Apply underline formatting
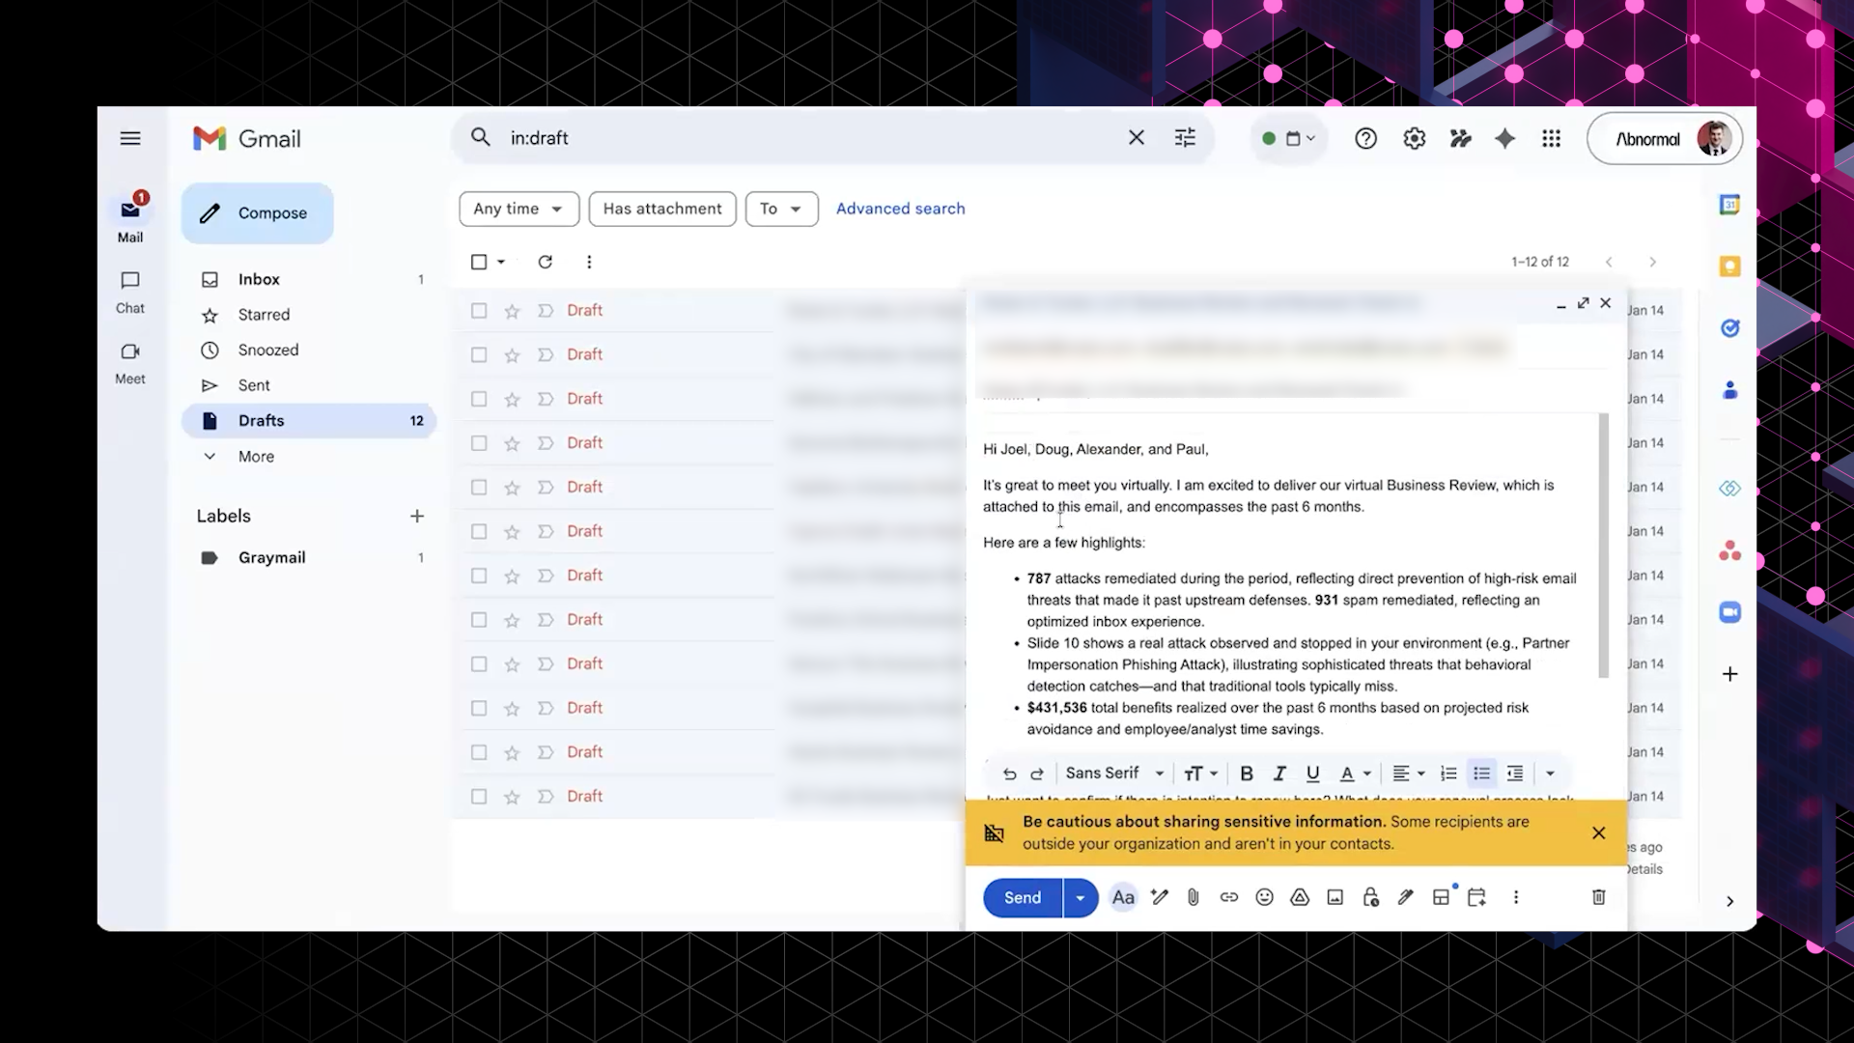 [1312, 774]
